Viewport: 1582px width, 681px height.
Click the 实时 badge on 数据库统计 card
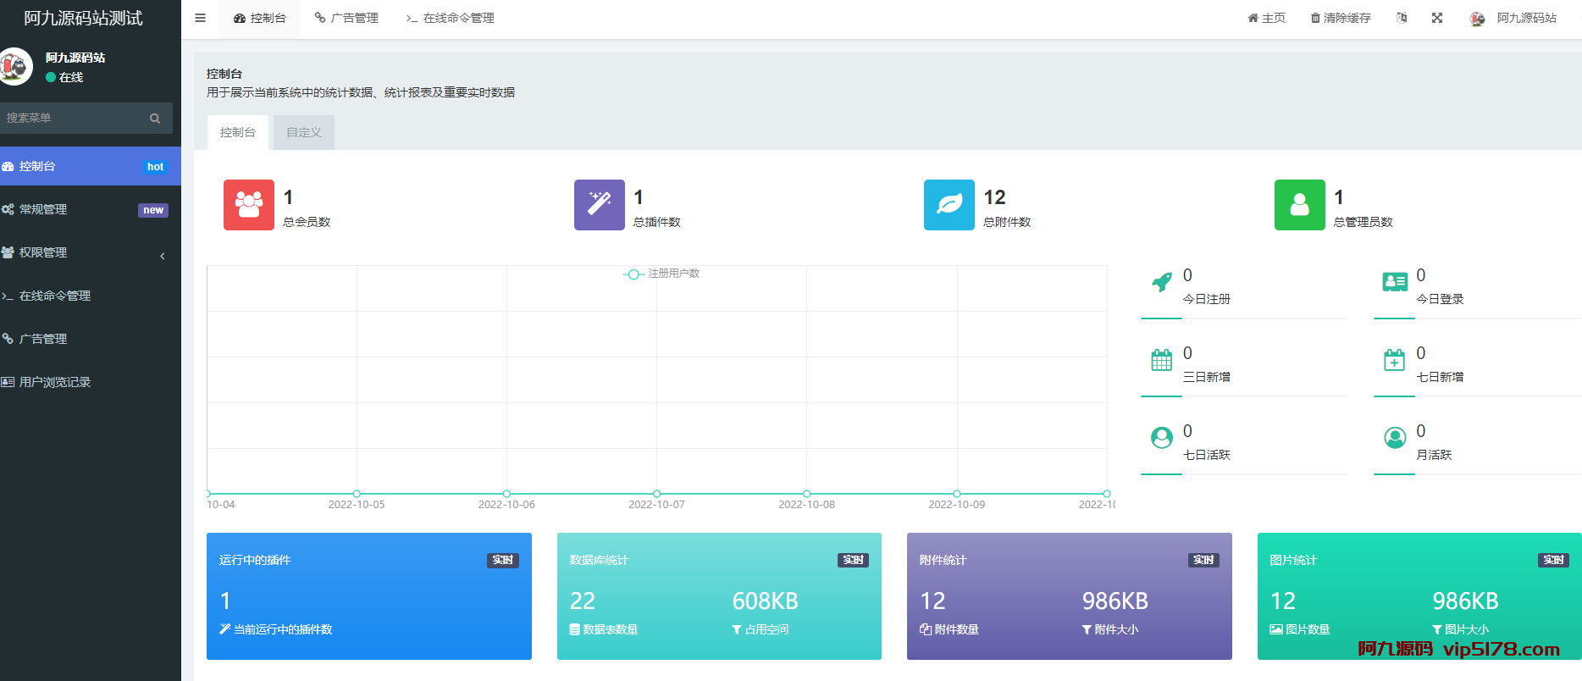(x=854, y=560)
